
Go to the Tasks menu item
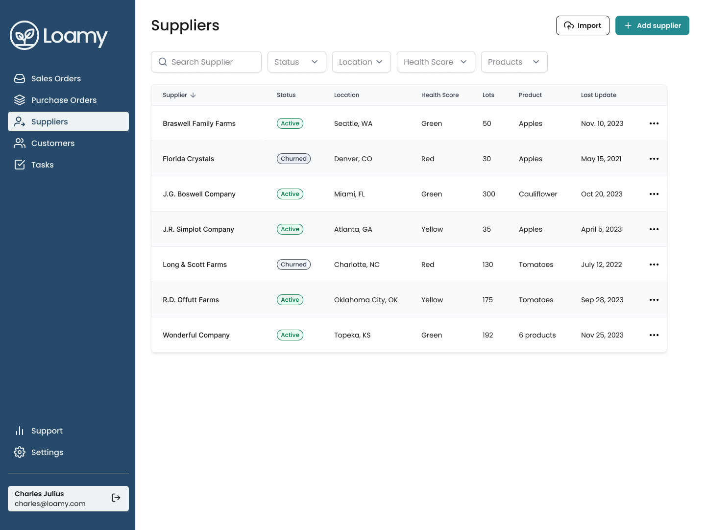[x=68, y=165]
